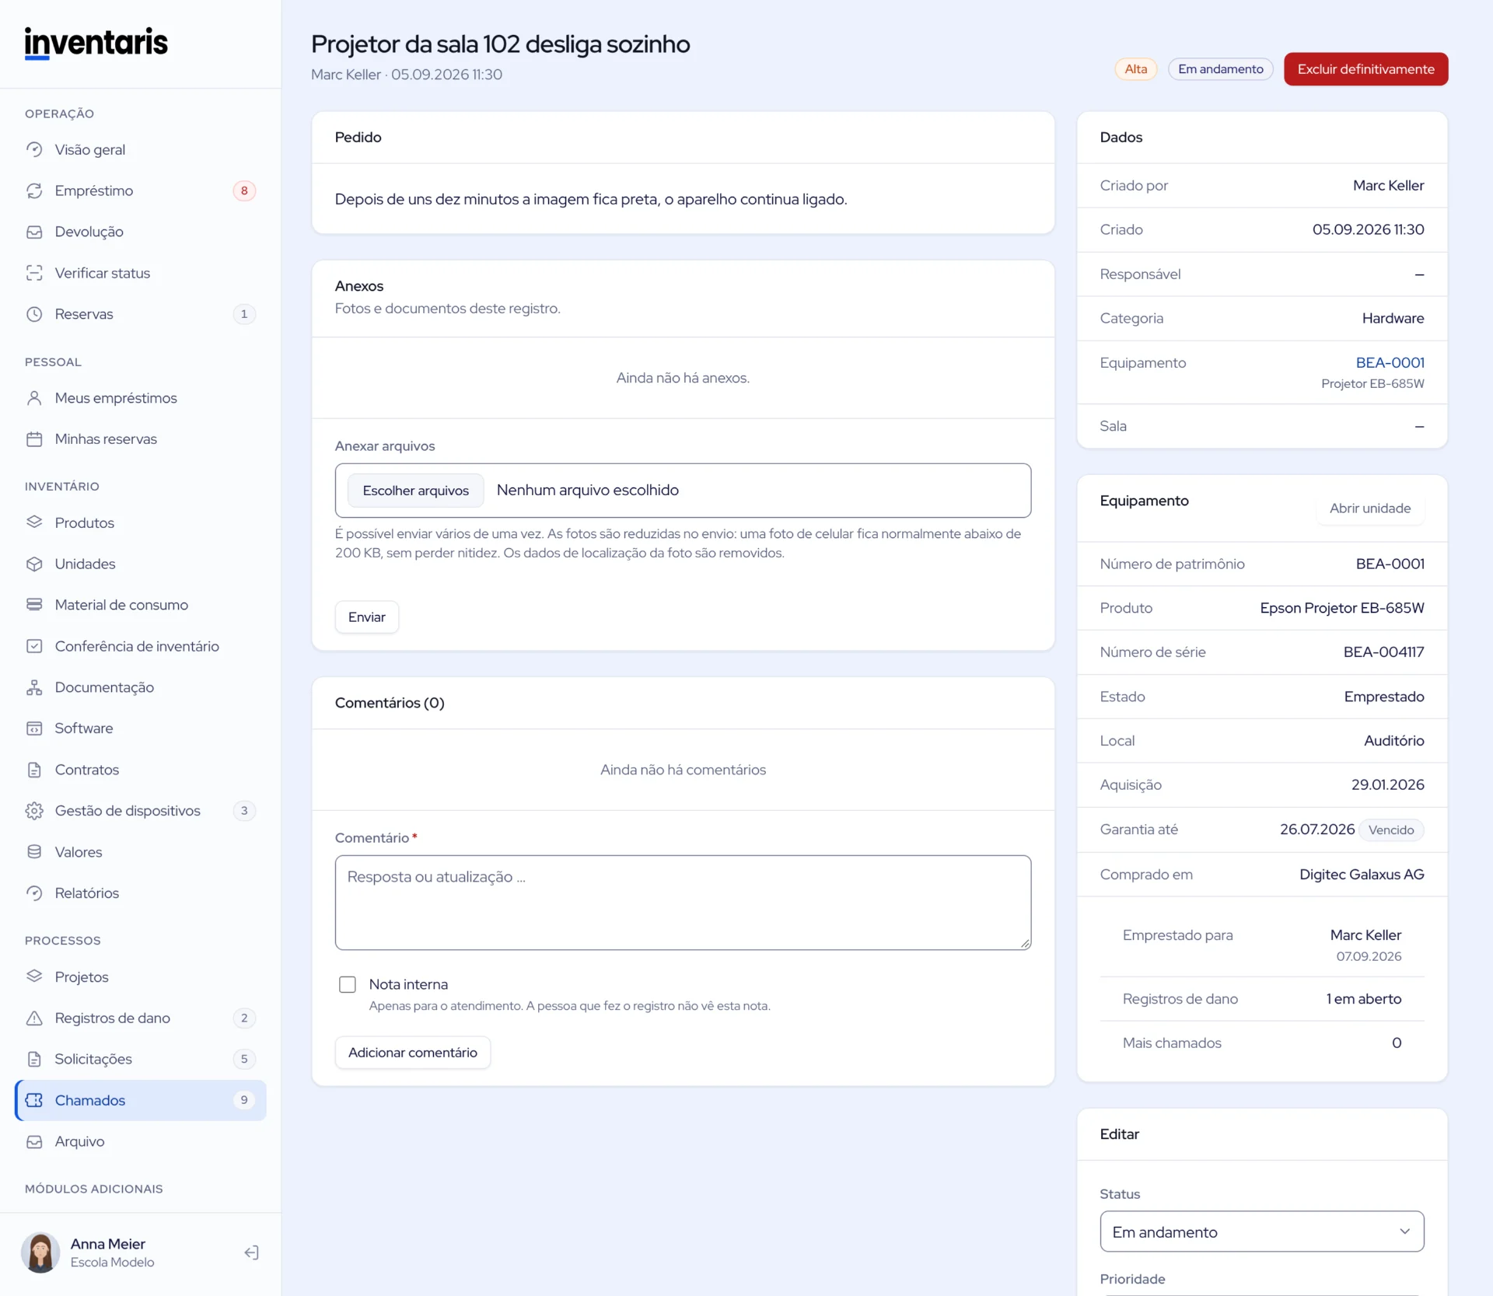Image resolution: width=1493 pixels, height=1296 pixels.
Task: Open the Chamados sidebar entry
Action: coord(140,1100)
